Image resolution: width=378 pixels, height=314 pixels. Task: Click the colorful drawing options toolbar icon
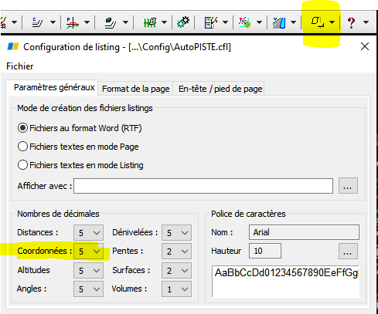coord(244,22)
